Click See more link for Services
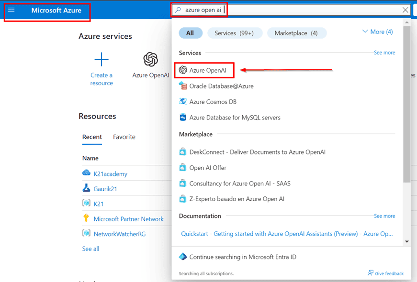Screen dimensions: 417x282 coord(384,53)
